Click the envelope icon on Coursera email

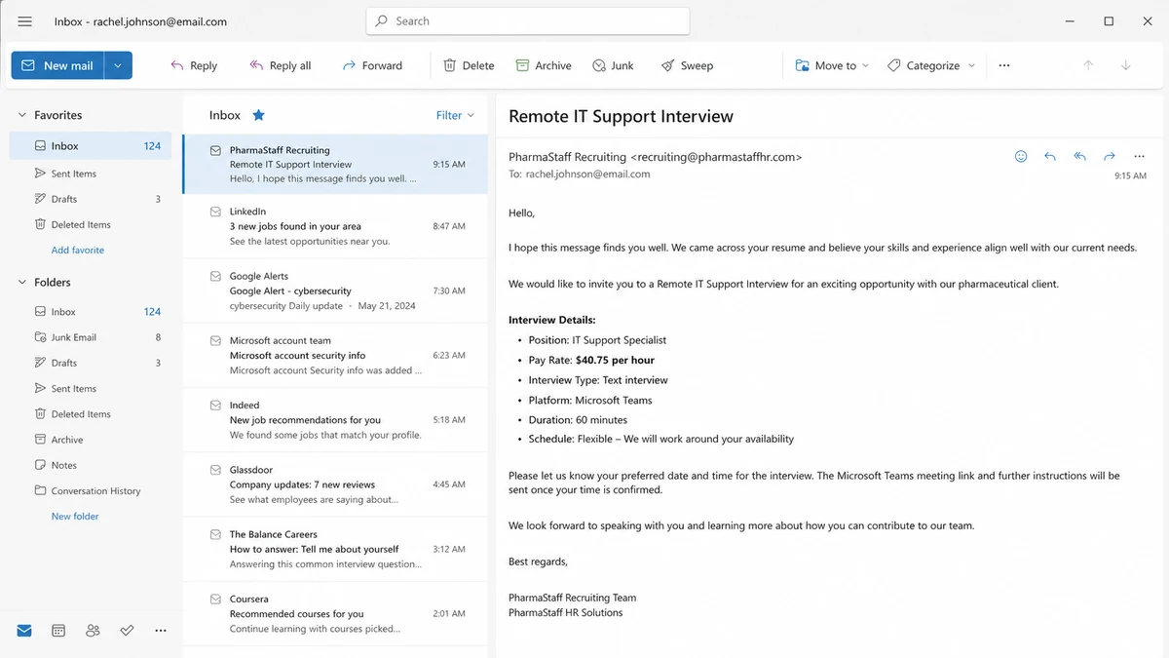click(215, 599)
